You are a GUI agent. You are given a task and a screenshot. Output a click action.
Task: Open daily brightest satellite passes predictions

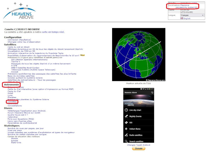click(42, 74)
